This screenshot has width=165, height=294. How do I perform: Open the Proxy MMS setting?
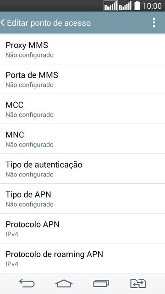coord(82,49)
